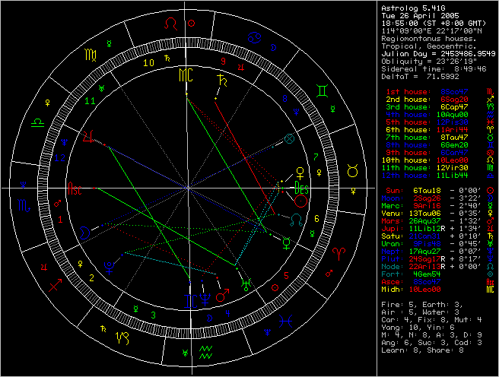This screenshot has height=377, width=499.
Task: Click the large red Sun circle inside the wheel
Action: tap(302, 201)
